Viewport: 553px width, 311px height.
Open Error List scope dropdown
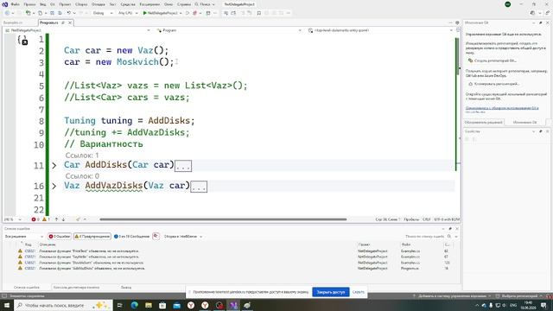[x=24, y=236]
